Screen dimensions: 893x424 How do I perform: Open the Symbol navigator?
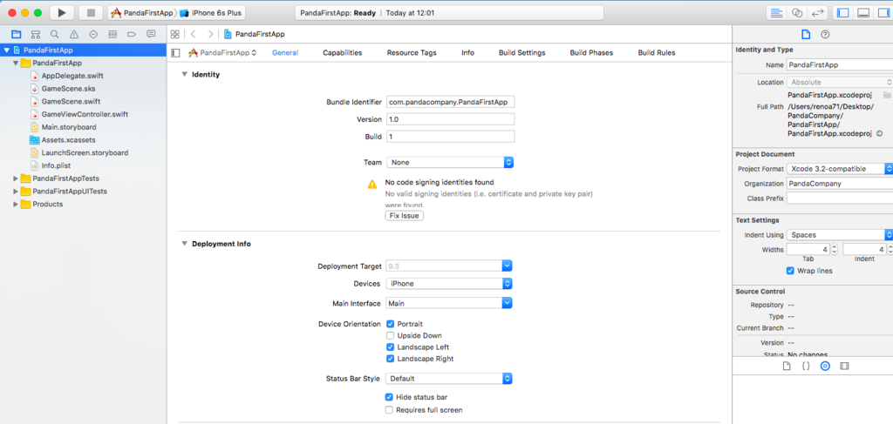tap(36, 34)
